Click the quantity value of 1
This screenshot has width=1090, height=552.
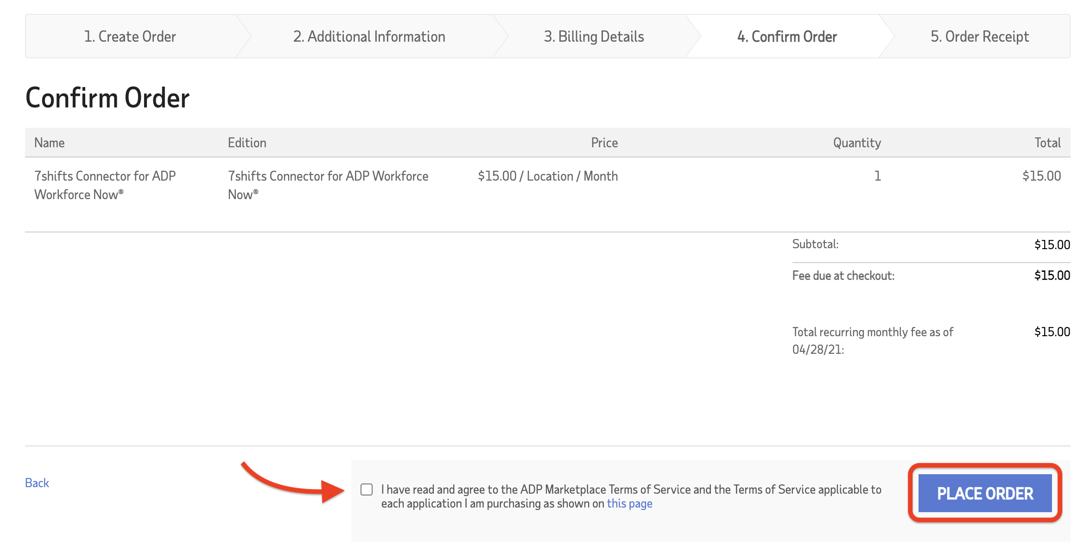click(877, 176)
